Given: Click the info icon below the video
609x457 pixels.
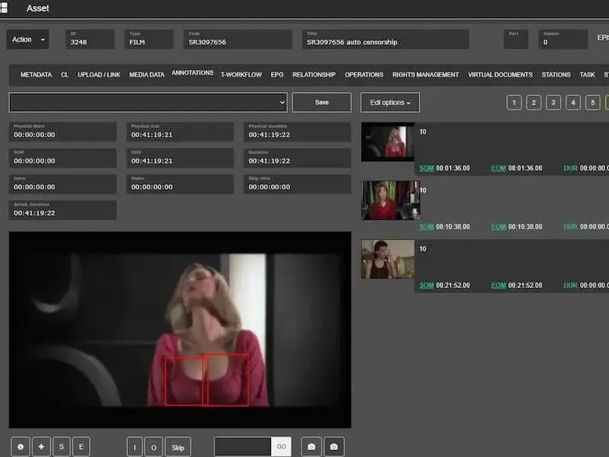Looking at the screenshot, I should pos(21,446).
